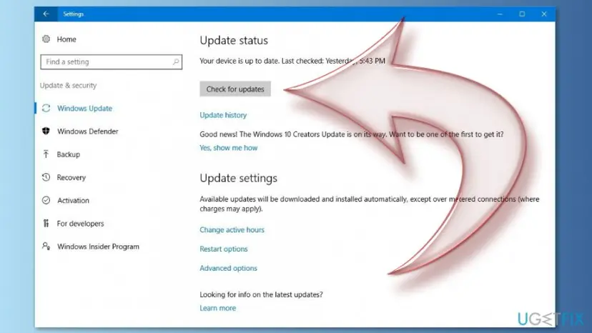The image size is (592, 333).
Task: Close the Settings window
Action: (544, 14)
